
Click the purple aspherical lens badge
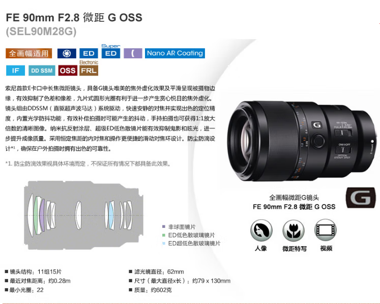click(133, 53)
